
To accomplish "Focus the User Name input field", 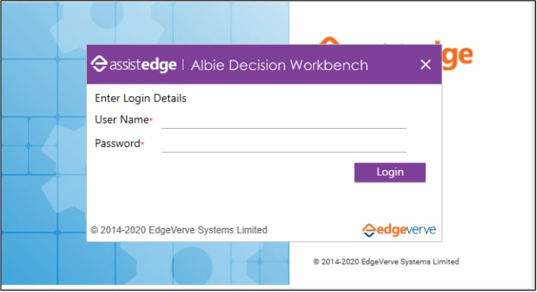I will [x=283, y=120].
